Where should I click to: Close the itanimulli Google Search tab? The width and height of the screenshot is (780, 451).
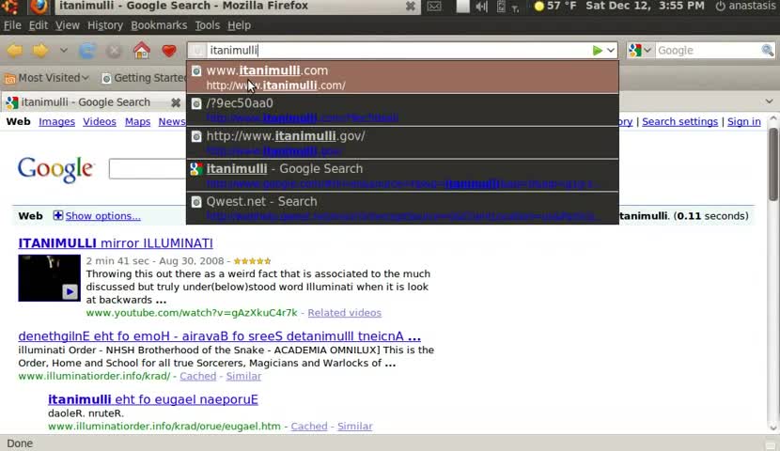(176, 102)
